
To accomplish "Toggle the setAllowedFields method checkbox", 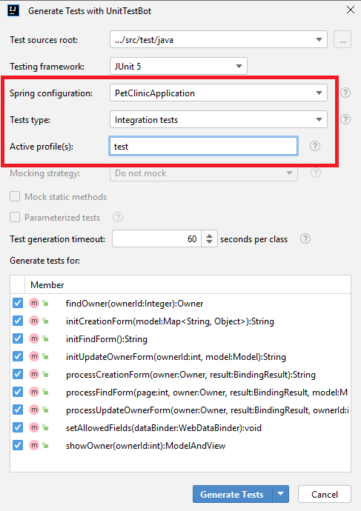I will [18, 427].
